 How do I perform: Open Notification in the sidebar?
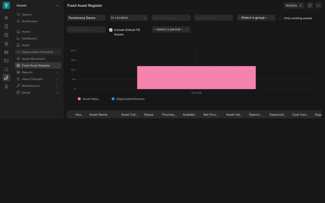[38, 21]
